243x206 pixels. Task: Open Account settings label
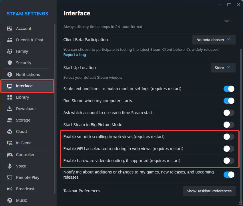[23, 29]
